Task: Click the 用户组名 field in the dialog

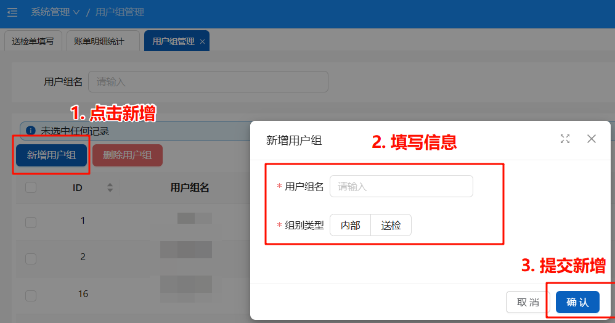Action: click(x=401, y=186)
